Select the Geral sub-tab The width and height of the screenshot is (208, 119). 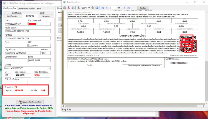[x=42, y=13]
